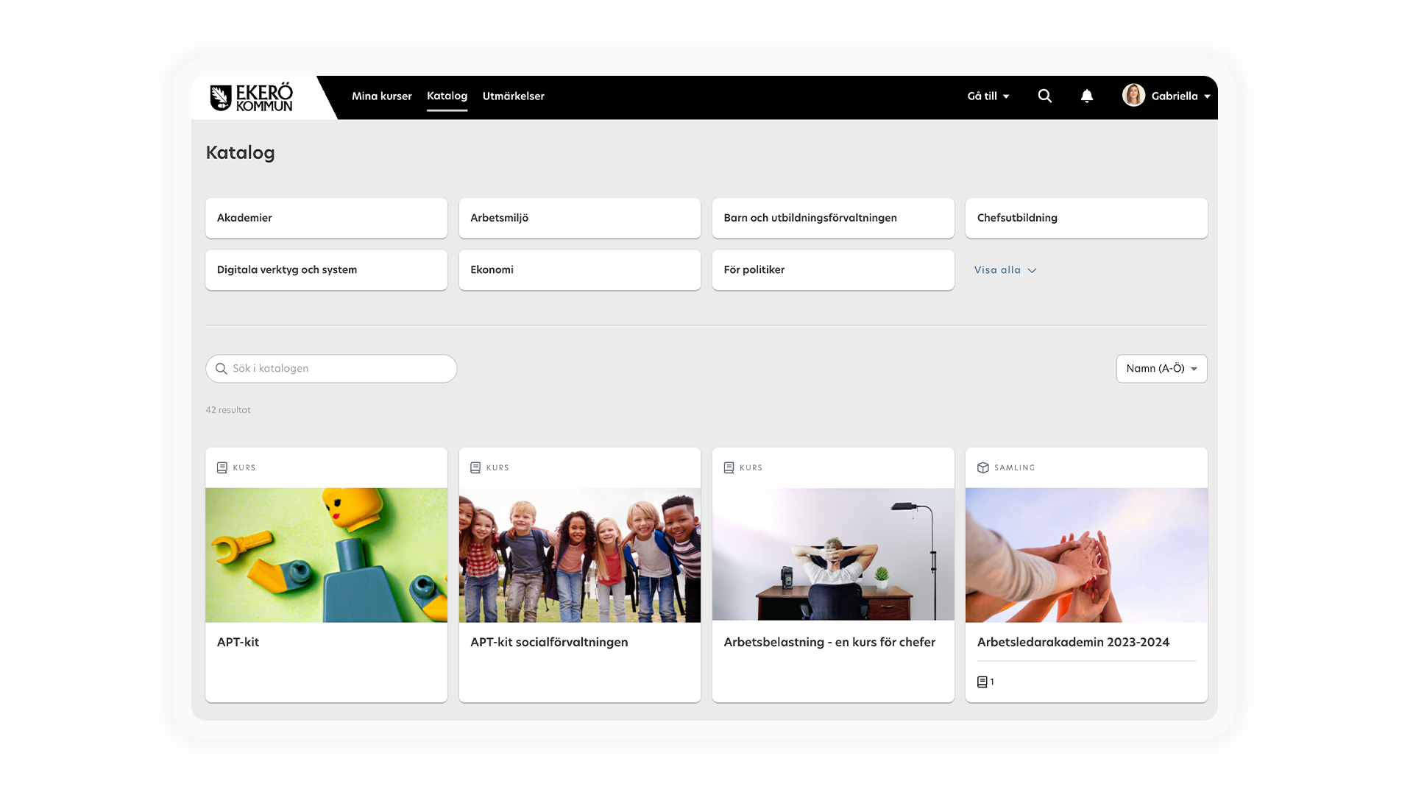Click the APT-kit socialförvaltningen title
This screenshot has height=795, width=1413.
(549, 642)
